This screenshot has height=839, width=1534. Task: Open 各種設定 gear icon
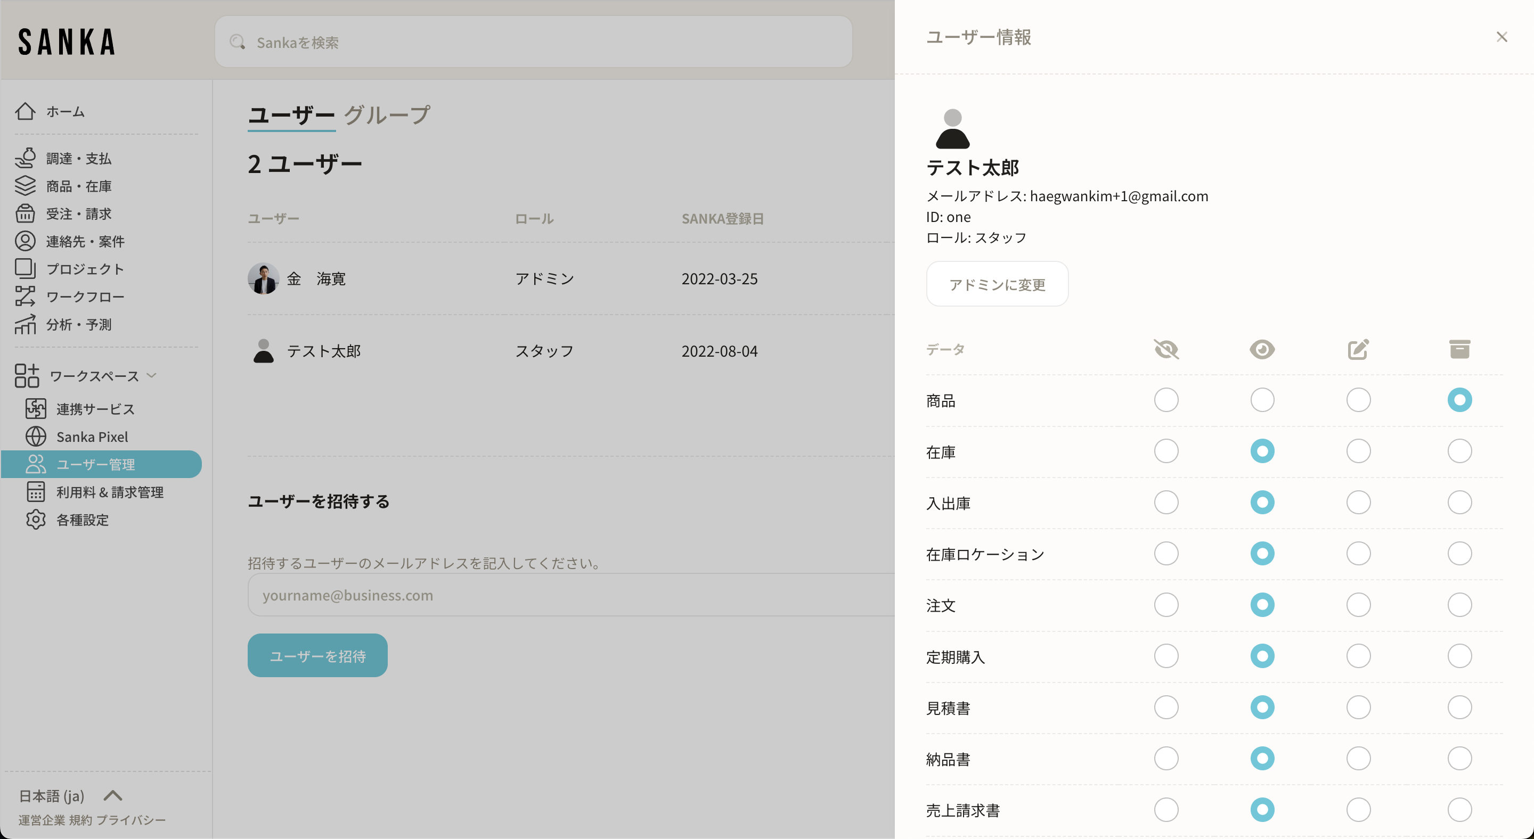(x=36, y=520)
